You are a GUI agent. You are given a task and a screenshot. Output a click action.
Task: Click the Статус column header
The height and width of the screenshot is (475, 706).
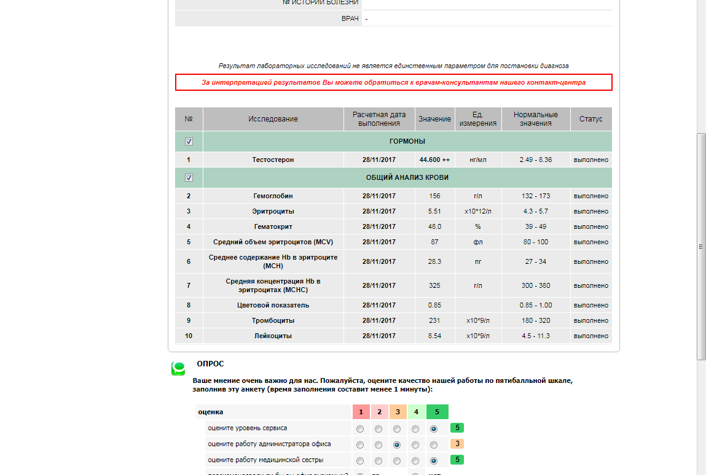click(590, 119)
